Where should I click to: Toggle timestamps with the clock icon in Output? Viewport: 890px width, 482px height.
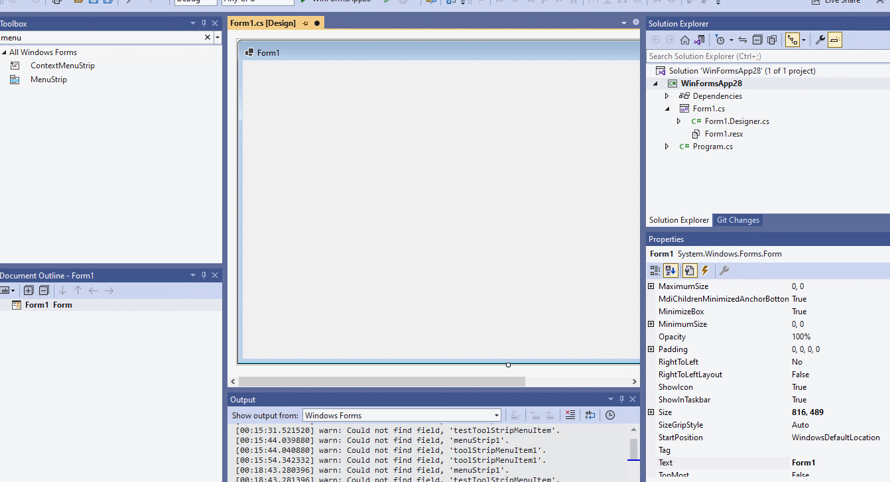(610, 415)
